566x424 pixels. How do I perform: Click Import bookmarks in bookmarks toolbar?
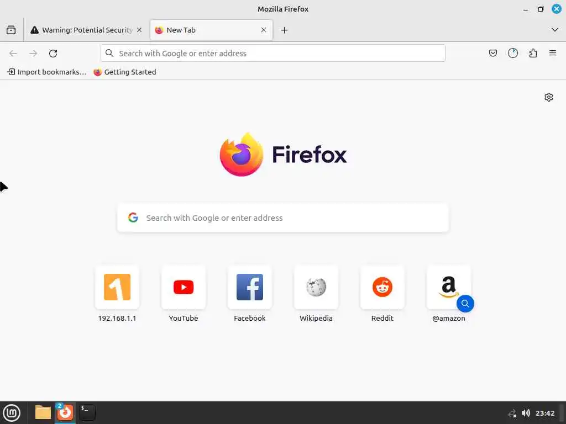click(x=47, y=72)
